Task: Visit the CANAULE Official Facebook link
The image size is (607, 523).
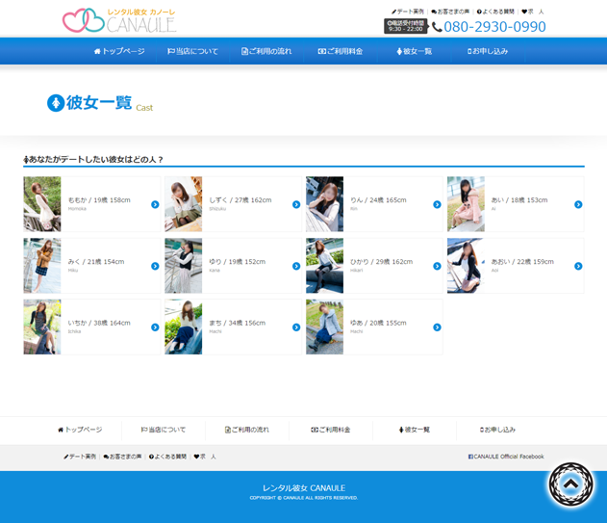Action: [x=506, y=457]
